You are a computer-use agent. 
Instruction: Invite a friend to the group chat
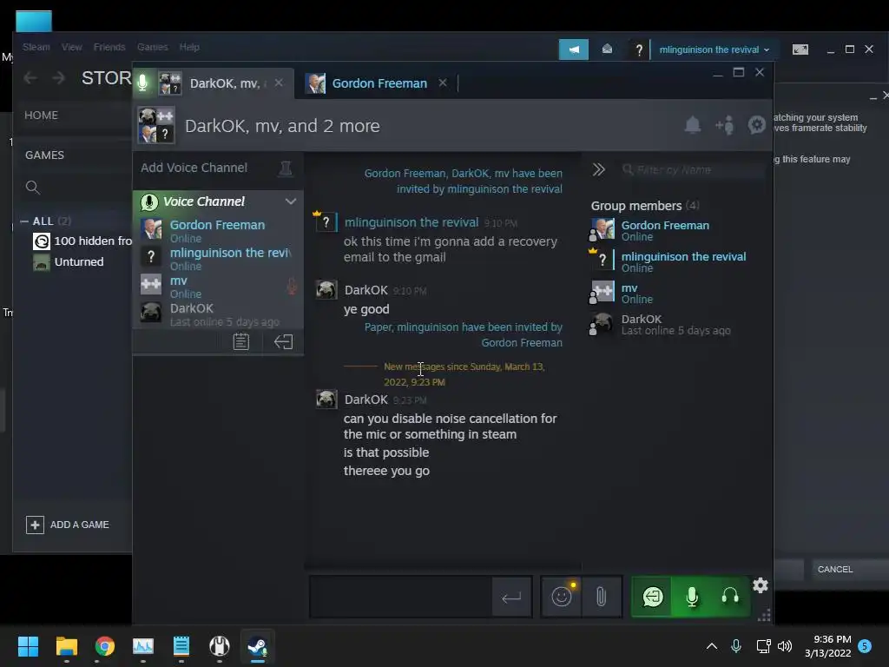725,125
